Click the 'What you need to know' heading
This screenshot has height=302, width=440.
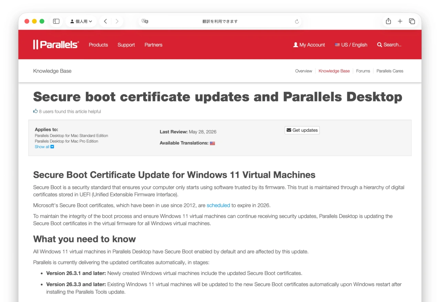tap(85, 239)
